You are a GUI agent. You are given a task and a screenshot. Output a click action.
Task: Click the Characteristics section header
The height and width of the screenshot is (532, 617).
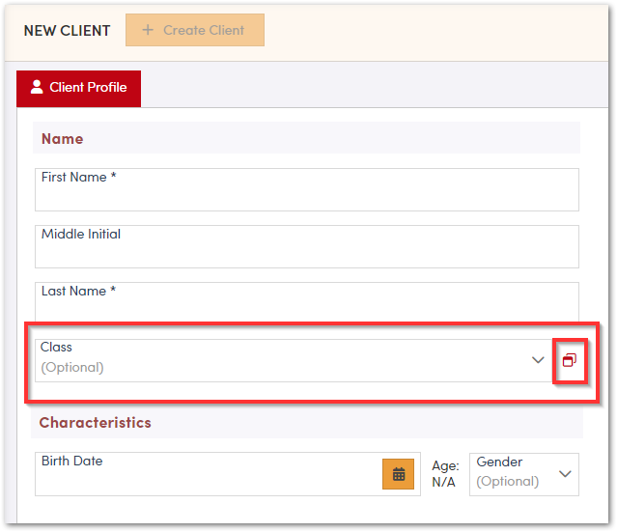96,423
